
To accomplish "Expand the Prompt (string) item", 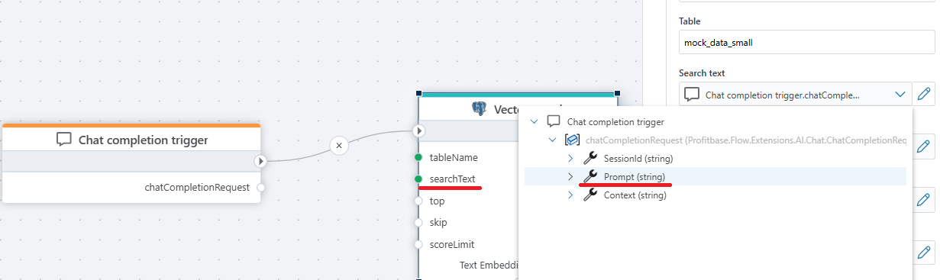I will click(x=570, y=177).
